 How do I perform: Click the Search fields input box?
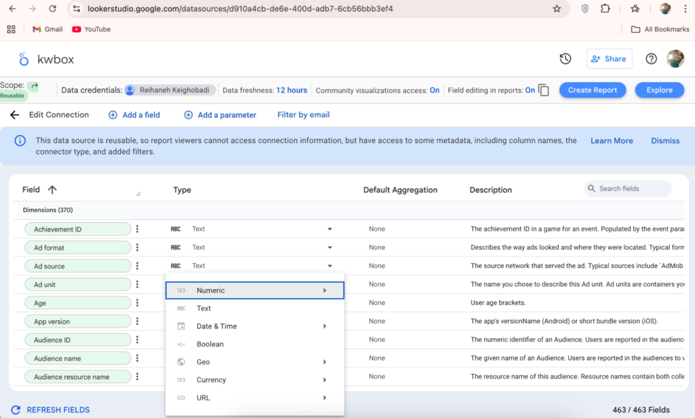tap(631, 189)
